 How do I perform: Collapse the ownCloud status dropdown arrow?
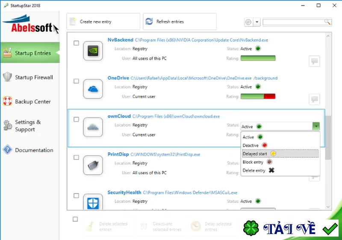316,126
